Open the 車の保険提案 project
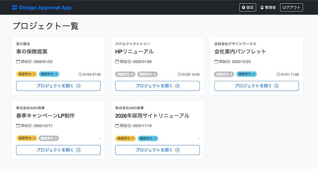Image resolution: width=318 pixels, height=169 pixels. pos(58,86)
